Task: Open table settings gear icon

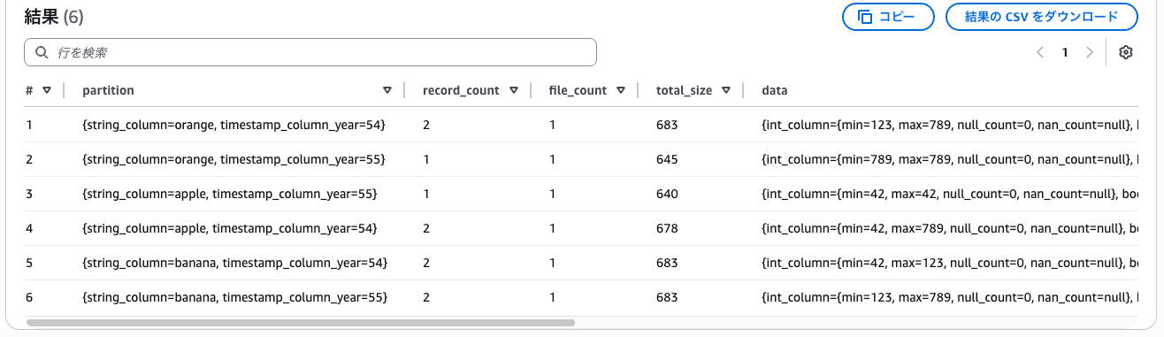Action: [1126, 52]
